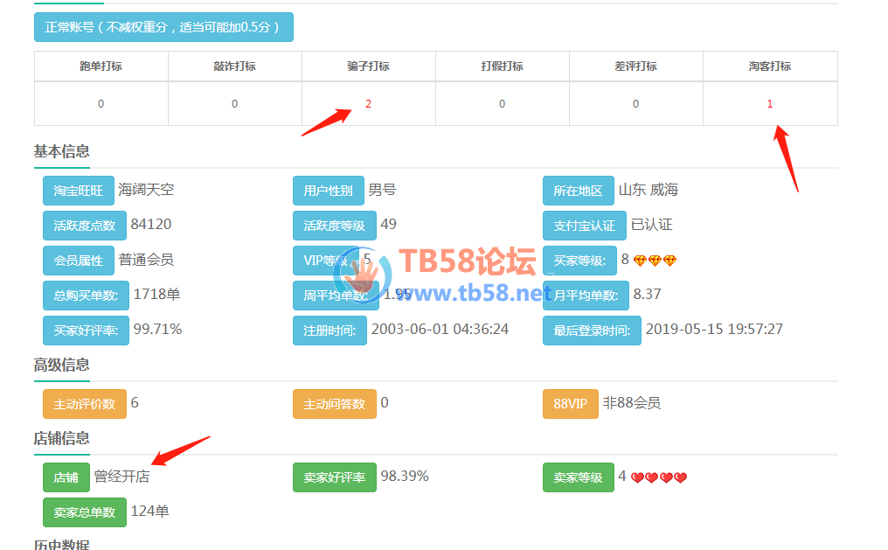Click the 用户性别 label
The width and height of the screenshot is (888, 550).
coord(328,191)
